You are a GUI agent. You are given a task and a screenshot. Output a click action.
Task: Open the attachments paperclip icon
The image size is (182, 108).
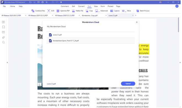pos(4,37)
